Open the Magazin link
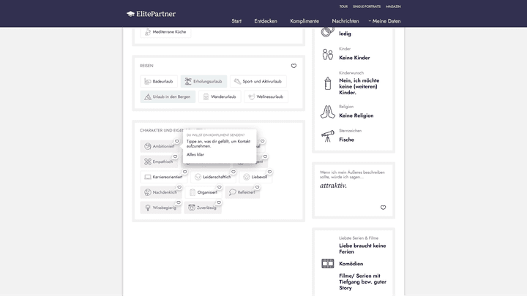This screenshot has width=527, height=296. click(x=393, y=6)
